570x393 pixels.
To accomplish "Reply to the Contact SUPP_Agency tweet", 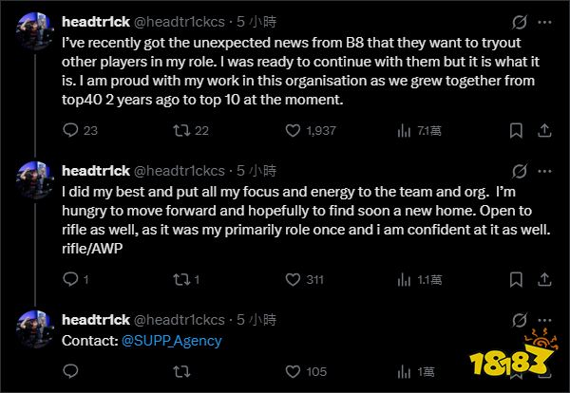I will tap(68, 371).
